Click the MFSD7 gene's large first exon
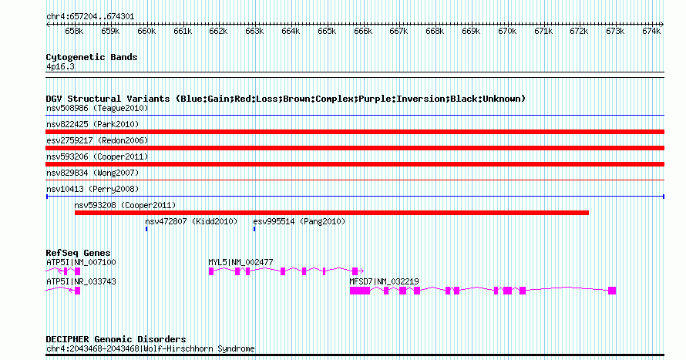This screenshot has height=360, width=686. pyautogui.click(x=360, y=291)
